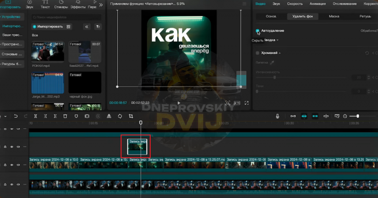Collapse the media panel with double-chevron

[x=86, y=27]
